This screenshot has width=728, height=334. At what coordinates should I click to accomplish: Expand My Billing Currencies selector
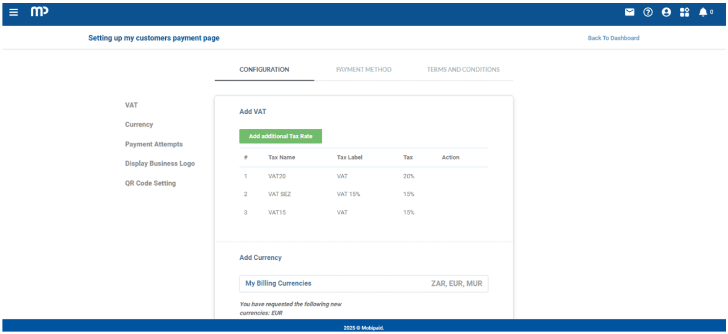(364, 283)
